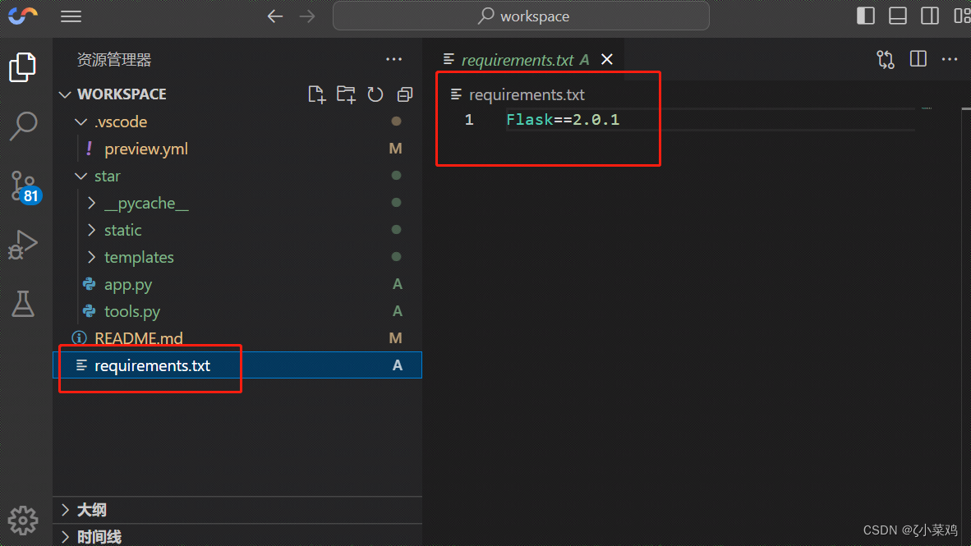Create a new folder in WORKSPACE
The height and width of the screenshot is (546, 971).
click(x=346, y=94)
